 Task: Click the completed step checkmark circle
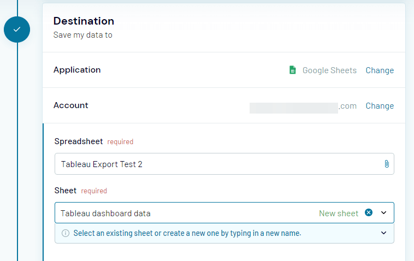point(17,29)
